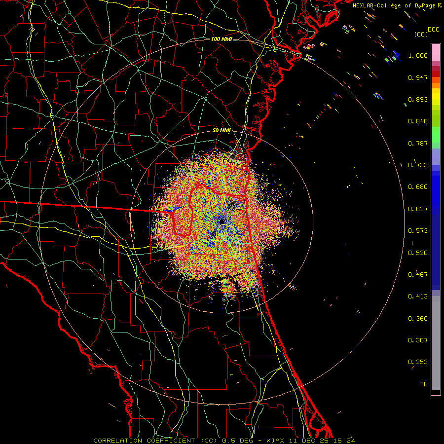Click the 0.840 color scale label
Image resolution: width=444 pixels, height=444 pixels.
click(x=418, y=121)
